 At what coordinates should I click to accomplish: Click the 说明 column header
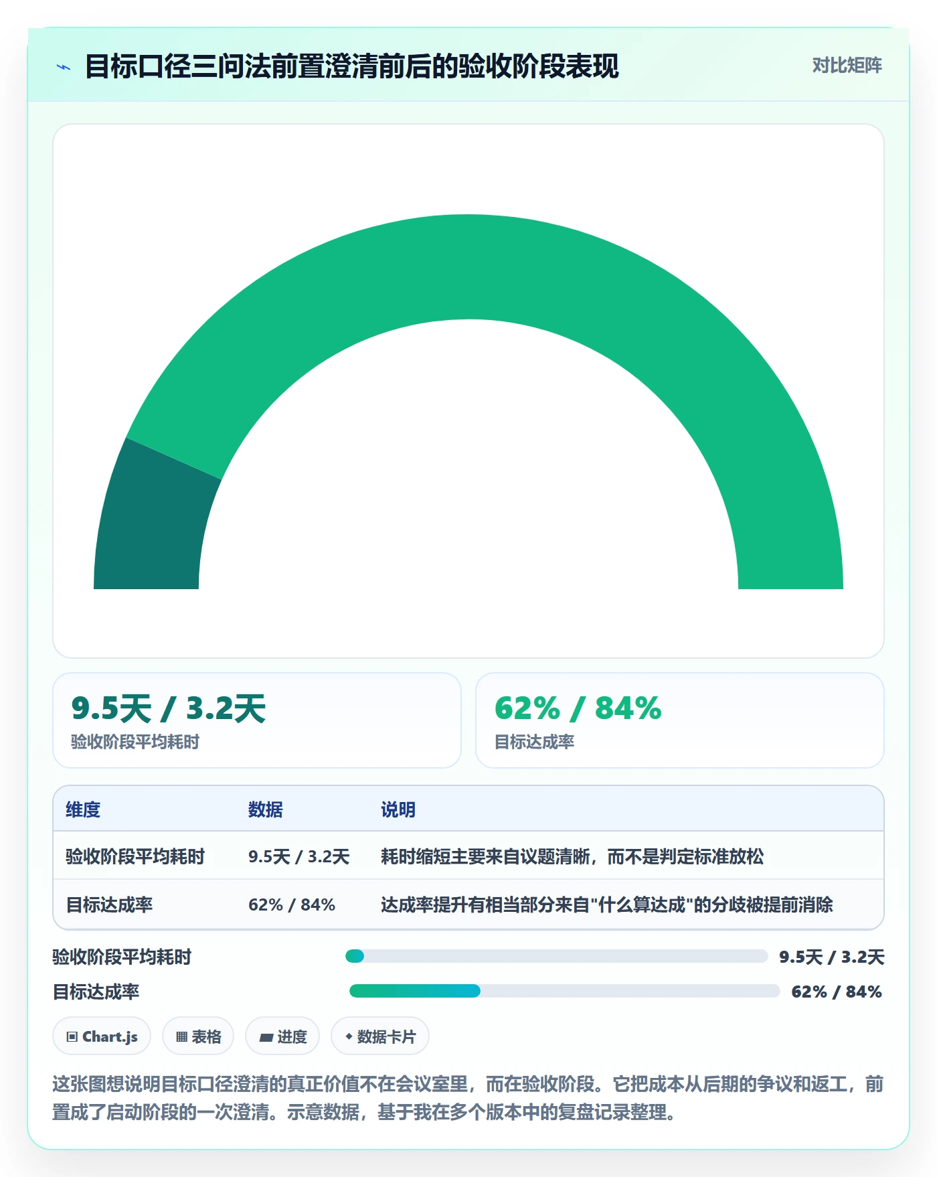pos(398,809)
